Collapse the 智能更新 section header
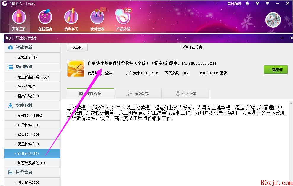 click(32, 47)
